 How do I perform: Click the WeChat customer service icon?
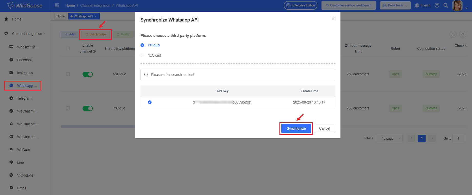click(11, 137)
